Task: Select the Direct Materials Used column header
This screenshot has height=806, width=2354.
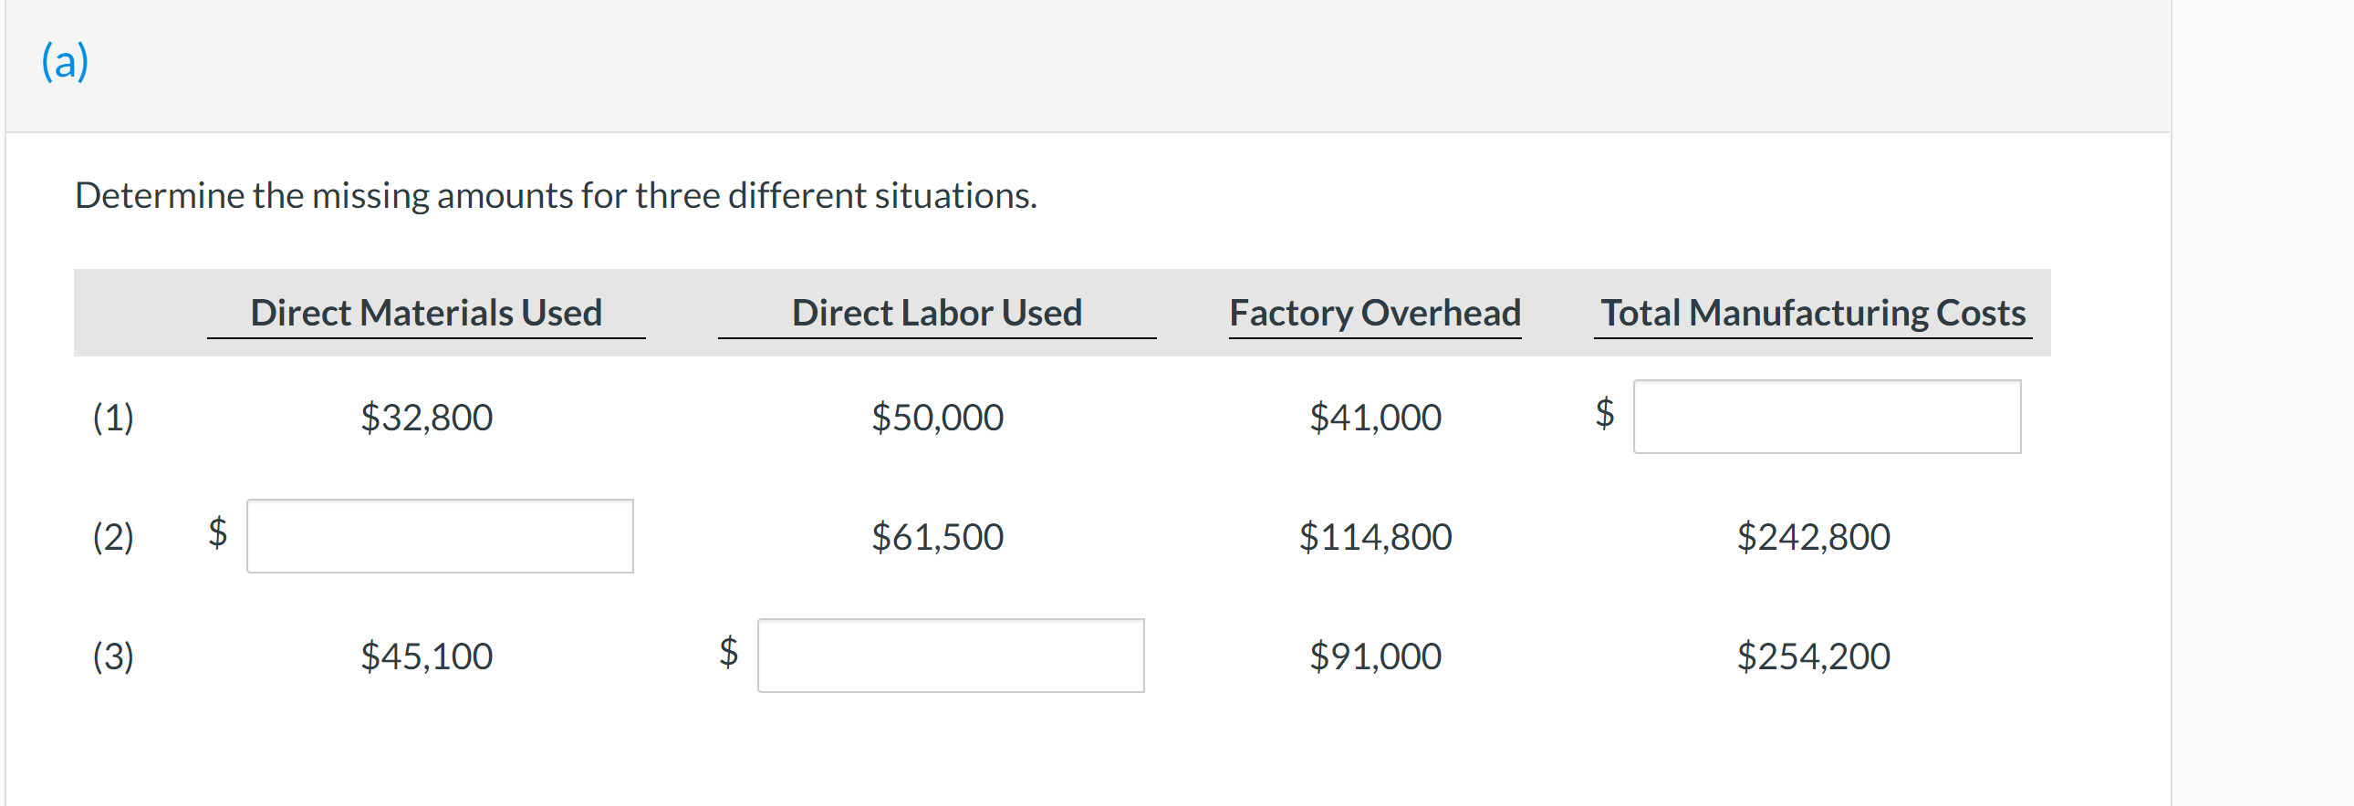Action: (426, 312)
